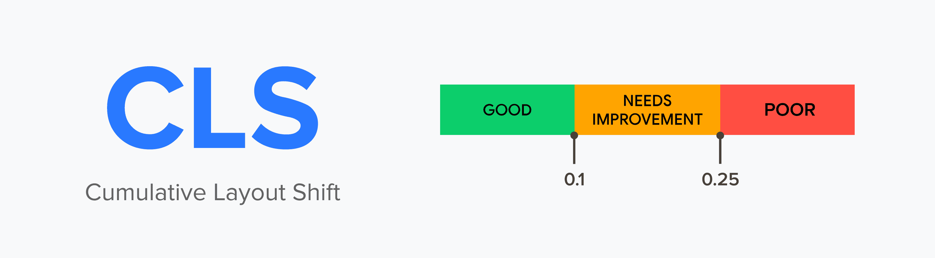
Task: Click the POOR text label
Action: 789,110
